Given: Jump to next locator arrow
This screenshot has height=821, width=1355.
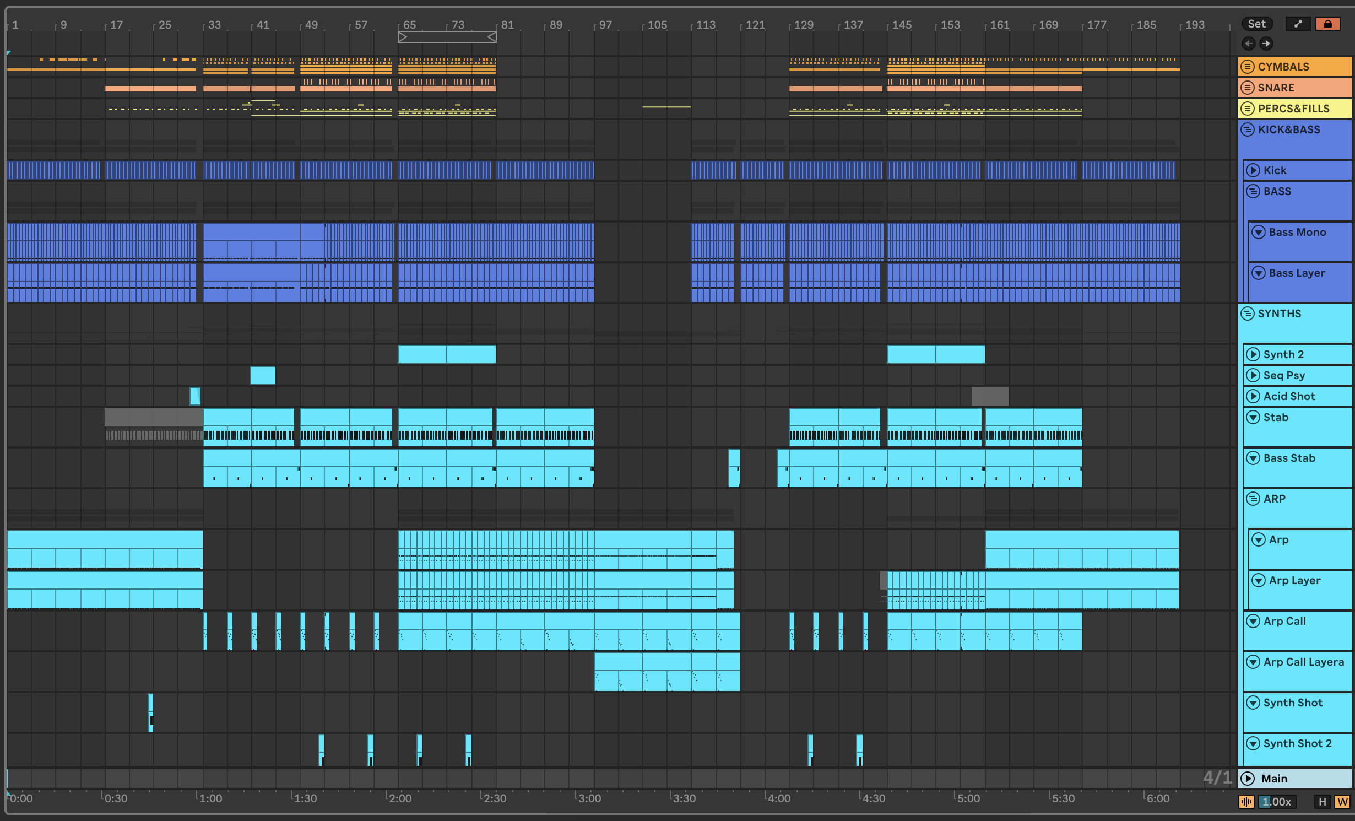Looking at the screenshot, I should coord(1266,44).
